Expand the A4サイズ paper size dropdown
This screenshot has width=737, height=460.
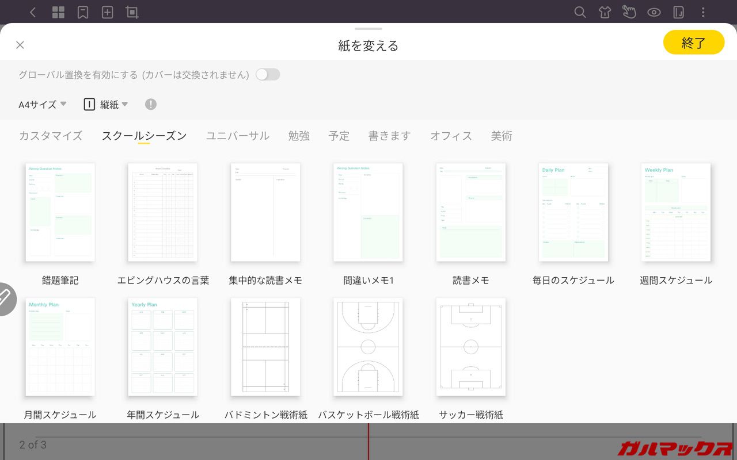pyautogui.click(x=43, y=104)
